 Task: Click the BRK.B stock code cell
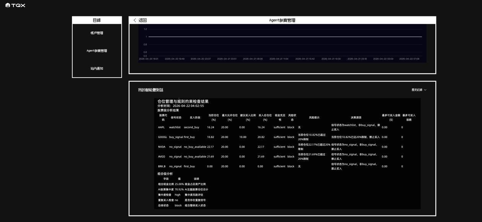coord(162,166)
